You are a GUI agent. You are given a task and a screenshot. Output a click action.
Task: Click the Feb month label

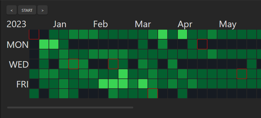coord(101,24)
